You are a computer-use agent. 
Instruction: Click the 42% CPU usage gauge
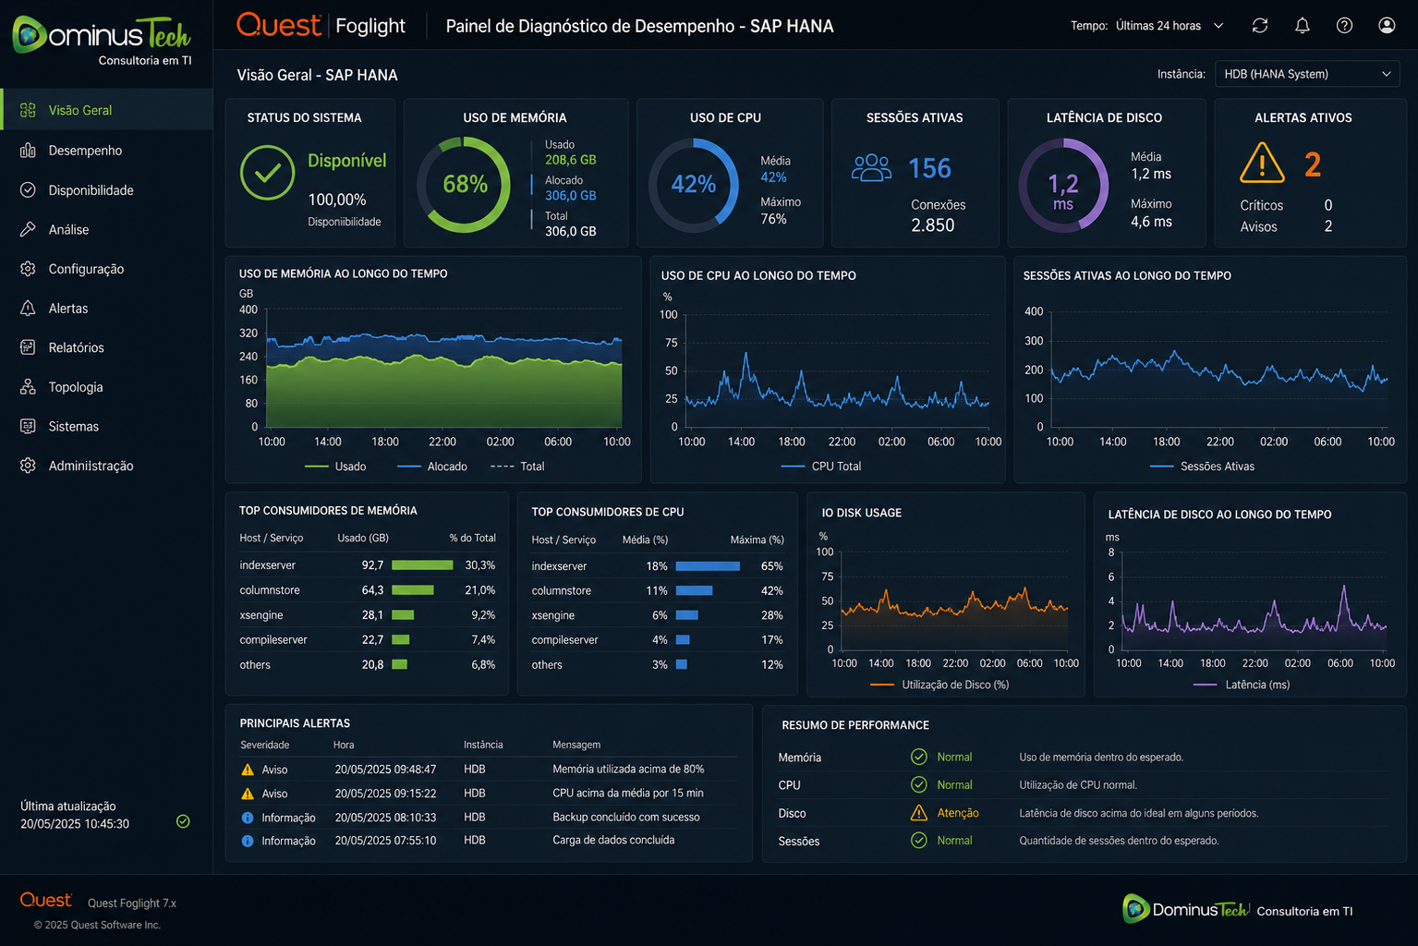[694, 185]
